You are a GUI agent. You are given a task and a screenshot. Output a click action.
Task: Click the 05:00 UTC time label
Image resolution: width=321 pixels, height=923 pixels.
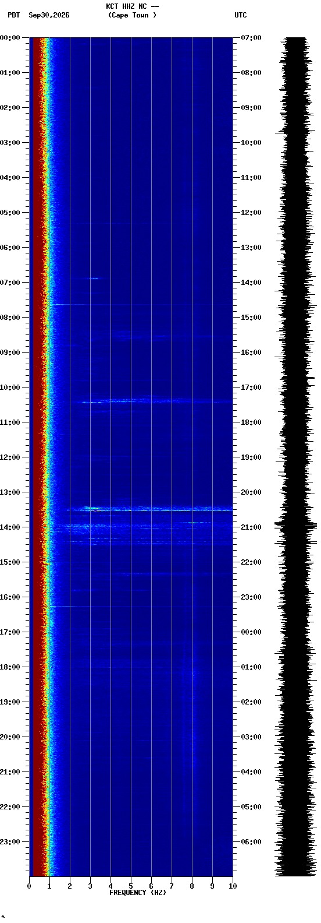pos(251,807)
